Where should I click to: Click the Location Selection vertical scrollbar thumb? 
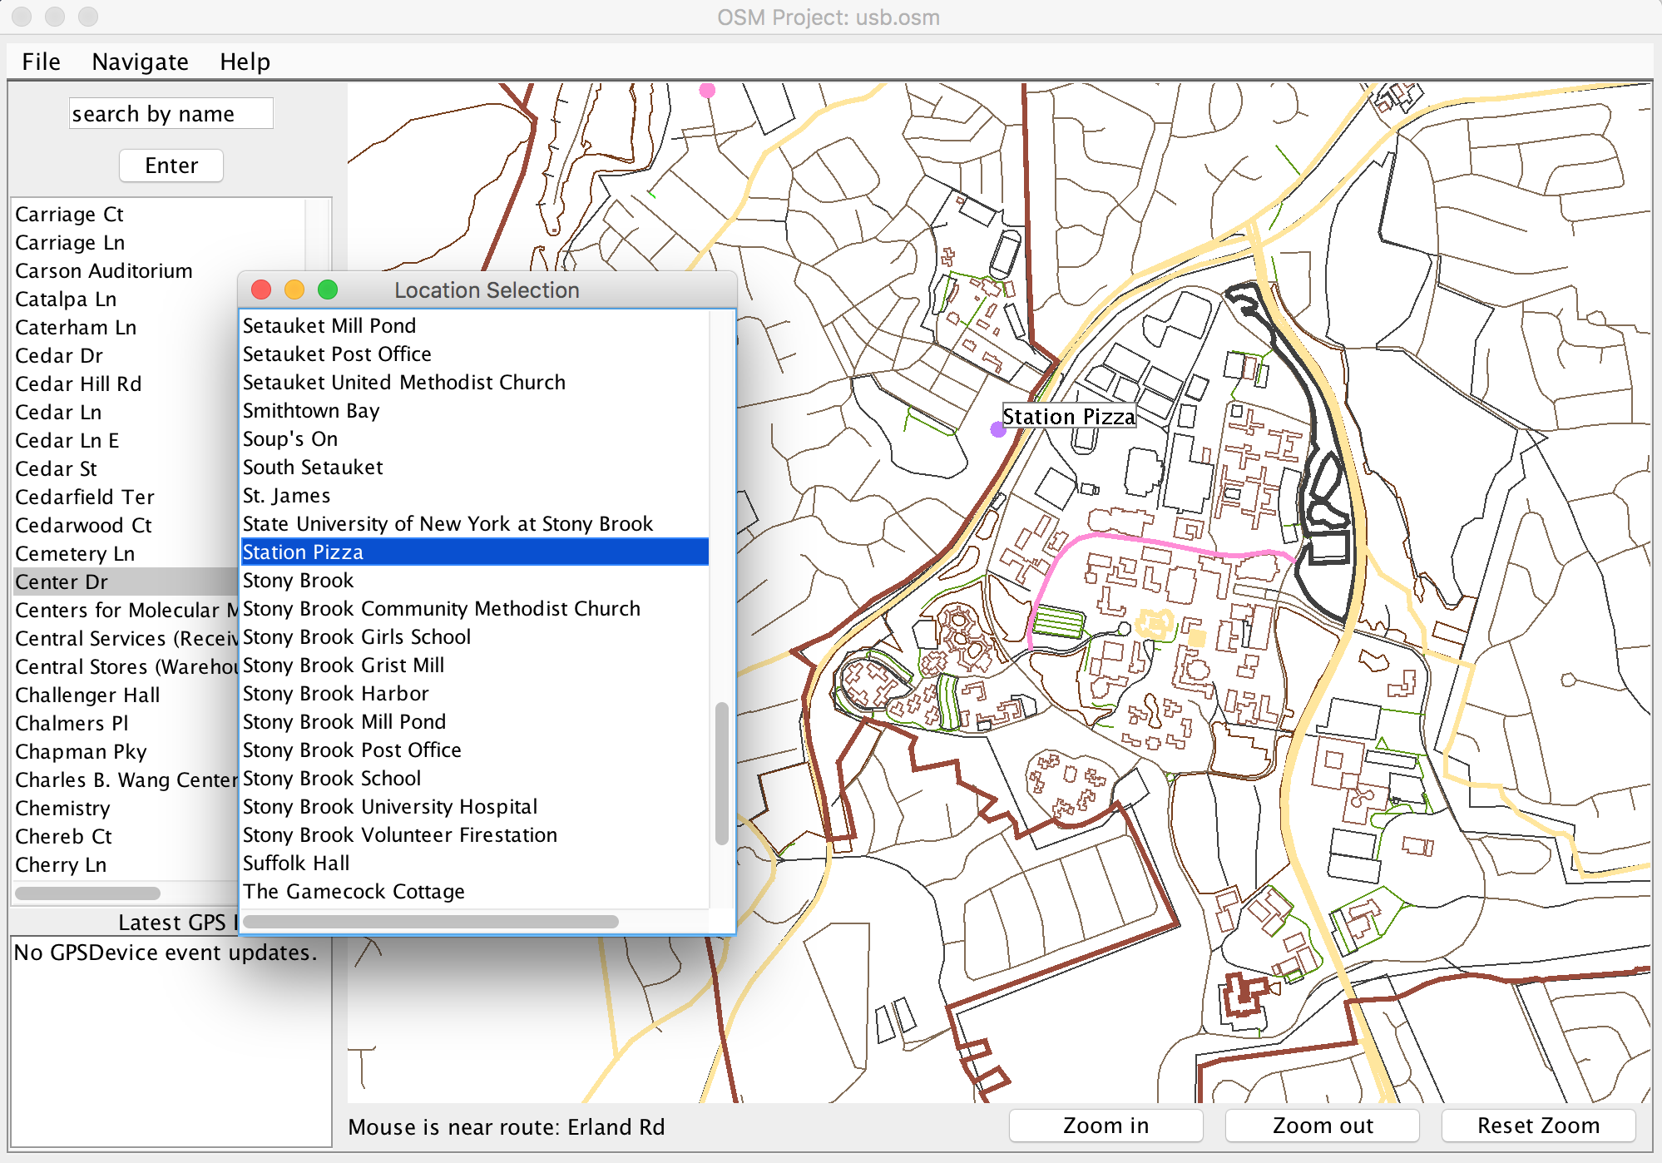point(721,774)
